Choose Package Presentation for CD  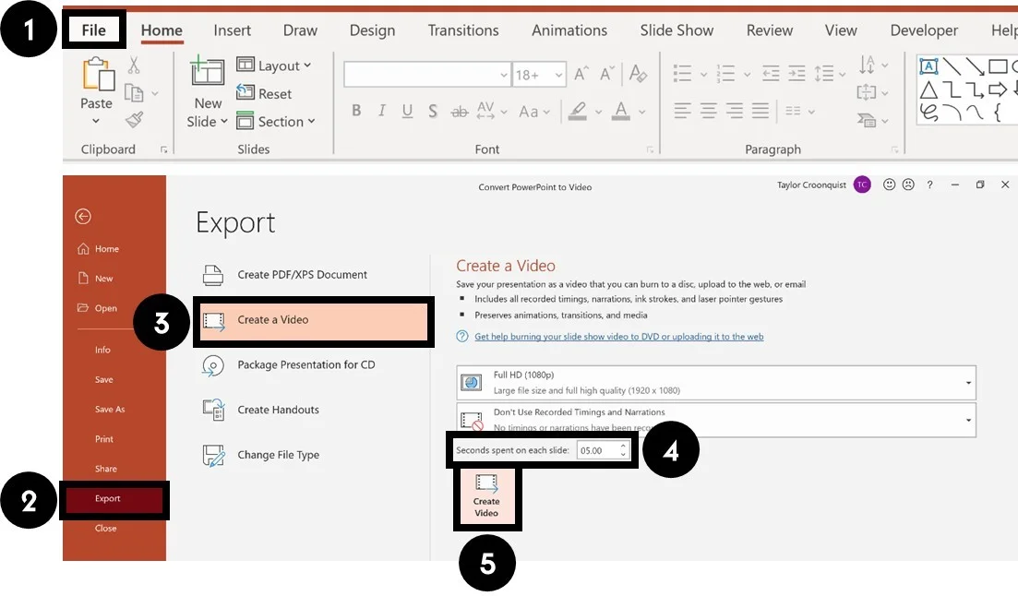(x=289, y=364)
